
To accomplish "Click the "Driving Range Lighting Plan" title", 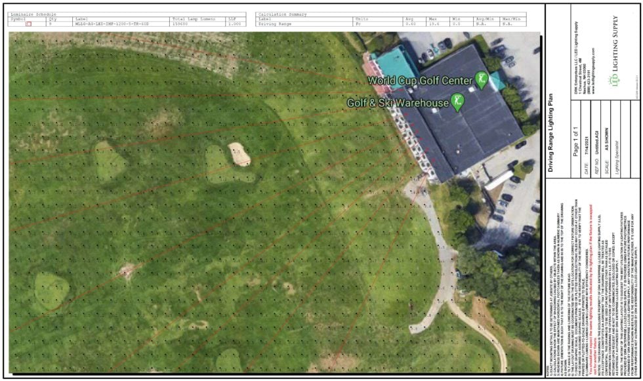I will (x=550, y=132).
